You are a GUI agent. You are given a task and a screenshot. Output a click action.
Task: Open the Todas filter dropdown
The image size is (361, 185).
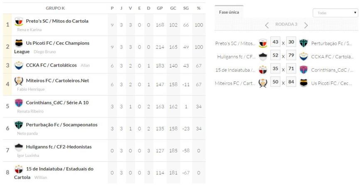[335, 13]
